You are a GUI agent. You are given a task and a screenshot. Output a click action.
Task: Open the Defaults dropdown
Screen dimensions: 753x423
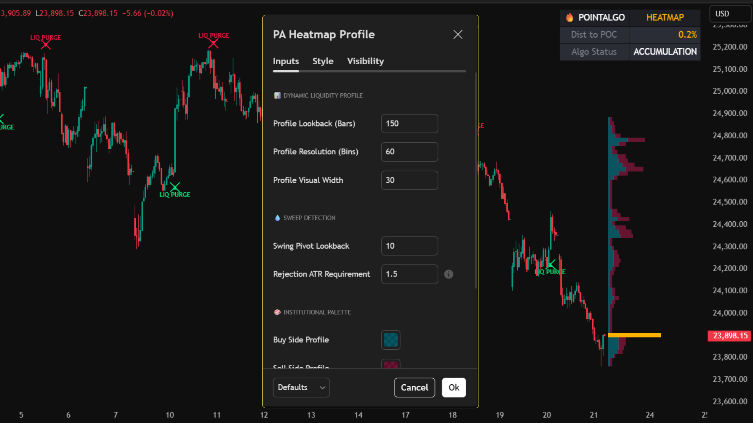click(301, 387)
